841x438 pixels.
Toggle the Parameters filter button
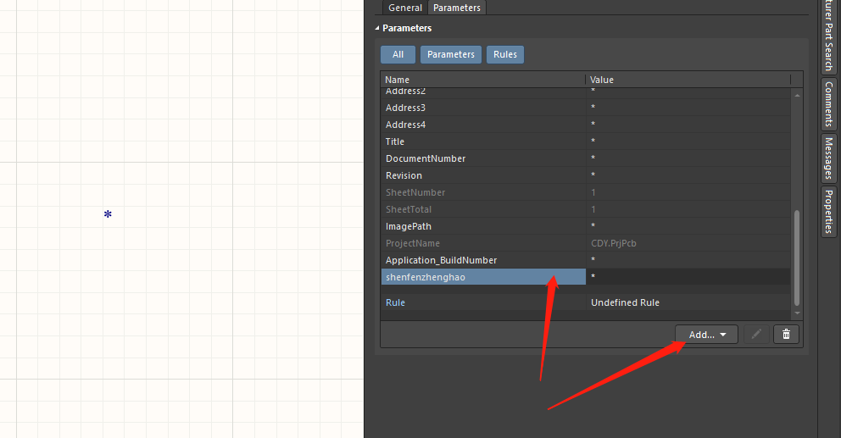click(x=450, y=55)
